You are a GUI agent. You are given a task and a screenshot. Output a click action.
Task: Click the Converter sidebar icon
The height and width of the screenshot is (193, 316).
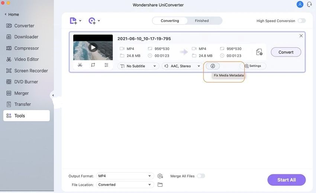[x=9, y=26]
